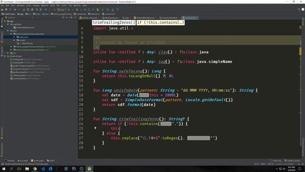Select the common.kt editor tab
The height and width of the screenshot is (172, 305).
tap(190, 18)
